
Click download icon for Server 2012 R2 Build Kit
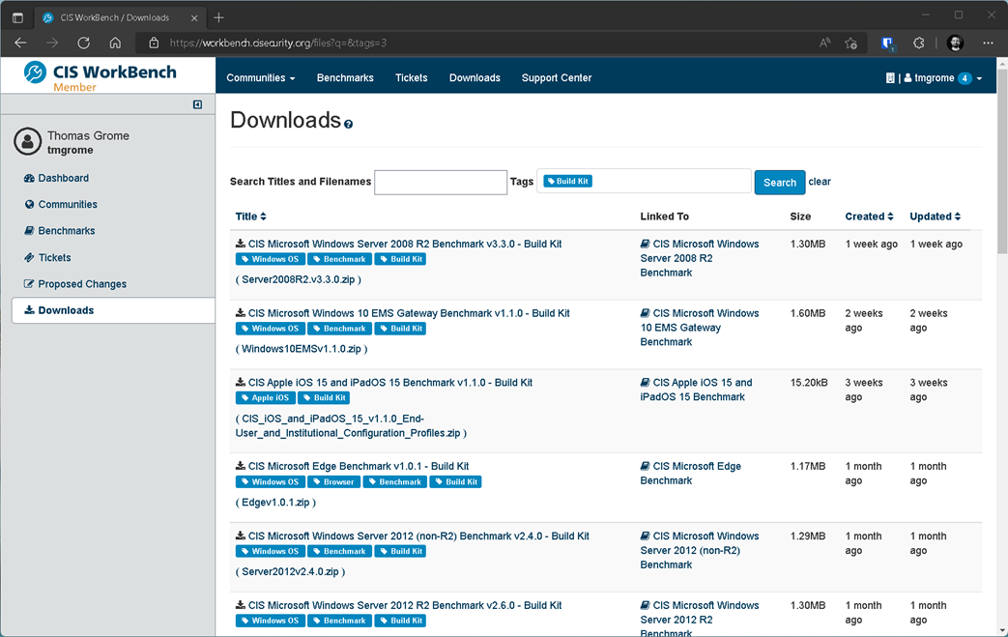(241, 605)
